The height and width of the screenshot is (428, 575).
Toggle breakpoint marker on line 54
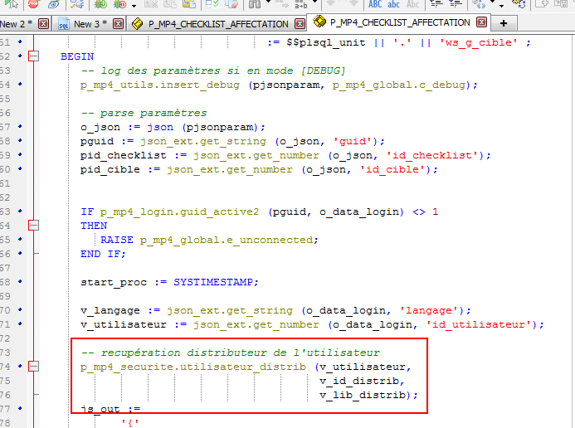click(19, 85)
